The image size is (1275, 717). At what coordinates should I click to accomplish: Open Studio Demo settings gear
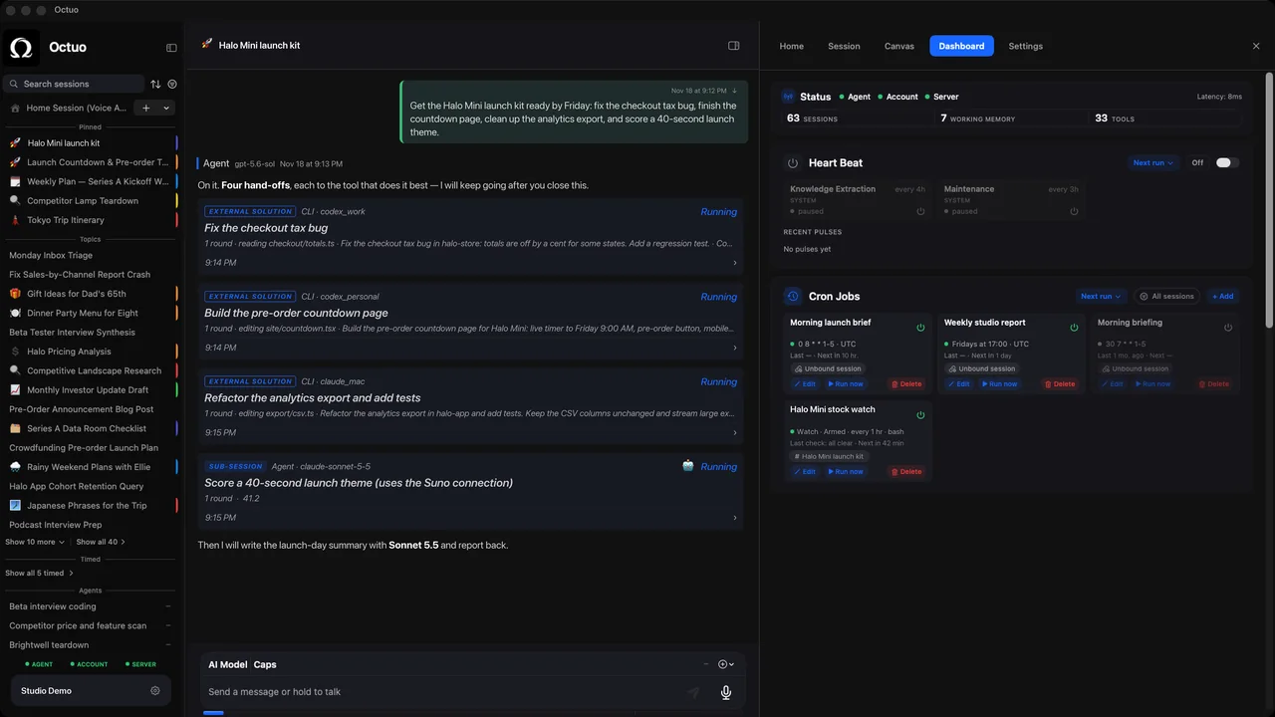[155, 691]
